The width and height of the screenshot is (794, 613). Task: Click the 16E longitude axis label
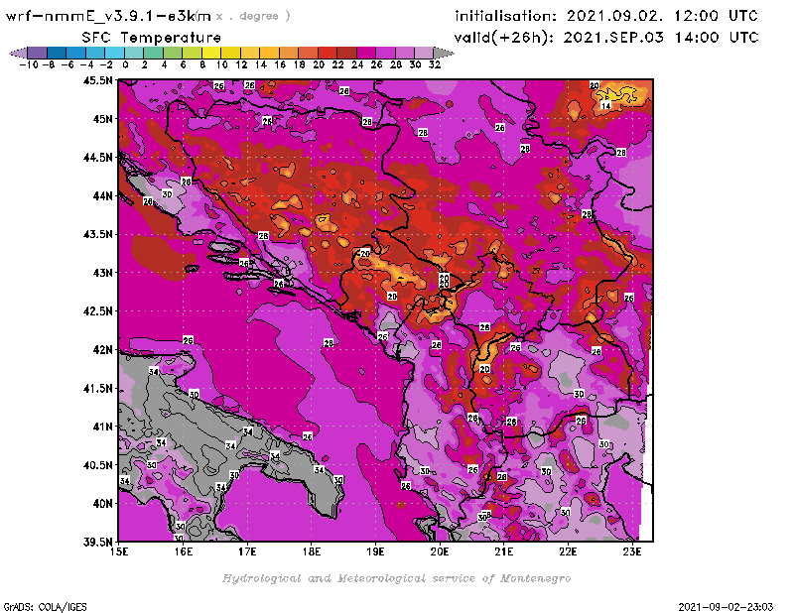coord(184,552)
